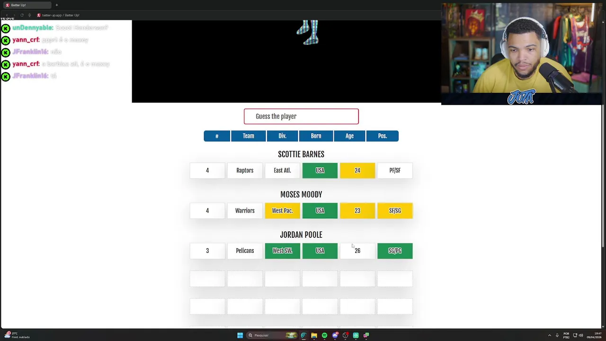The image size is (606, 341).
Task: Click the number 3 cell for Jordan Poole
Action: tap(207, 251)
